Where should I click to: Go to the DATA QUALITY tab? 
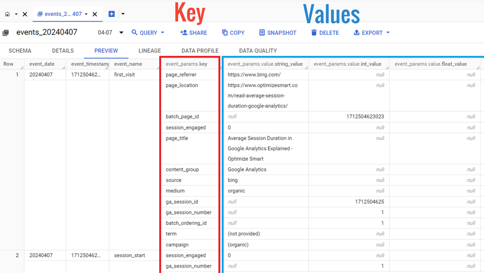point(258,51)
